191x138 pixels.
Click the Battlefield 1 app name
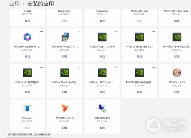click(x=65, y=11)
